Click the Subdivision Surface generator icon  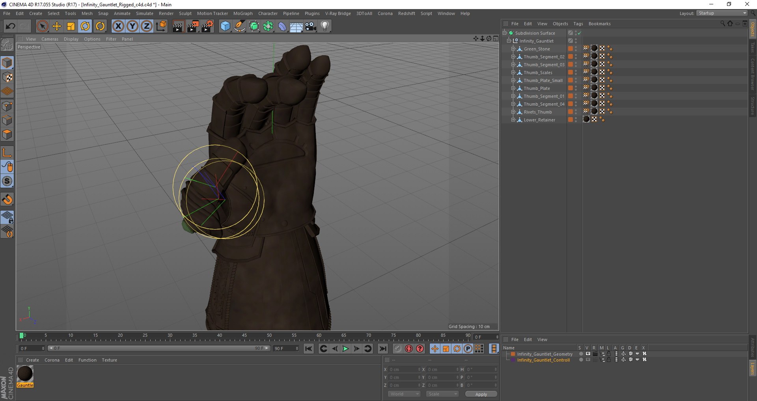(x=254, y=26)
